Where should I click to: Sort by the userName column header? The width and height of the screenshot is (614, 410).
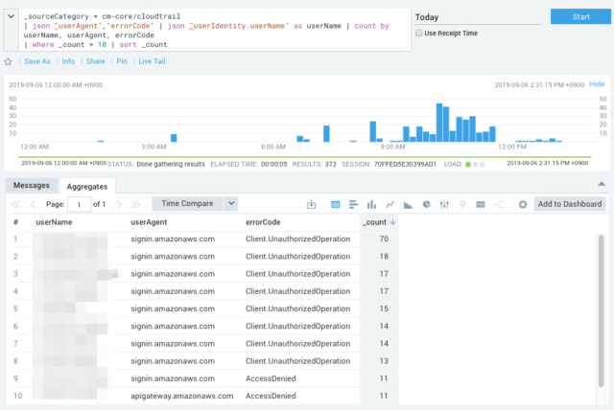pyautogui.click(x=54, y=222)
